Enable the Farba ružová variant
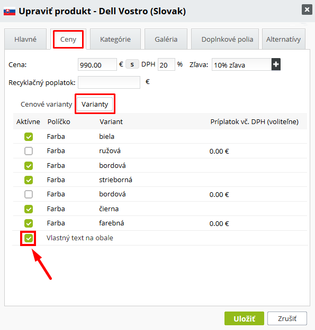Viewport: 315px width, 330px height. (29, 151)
